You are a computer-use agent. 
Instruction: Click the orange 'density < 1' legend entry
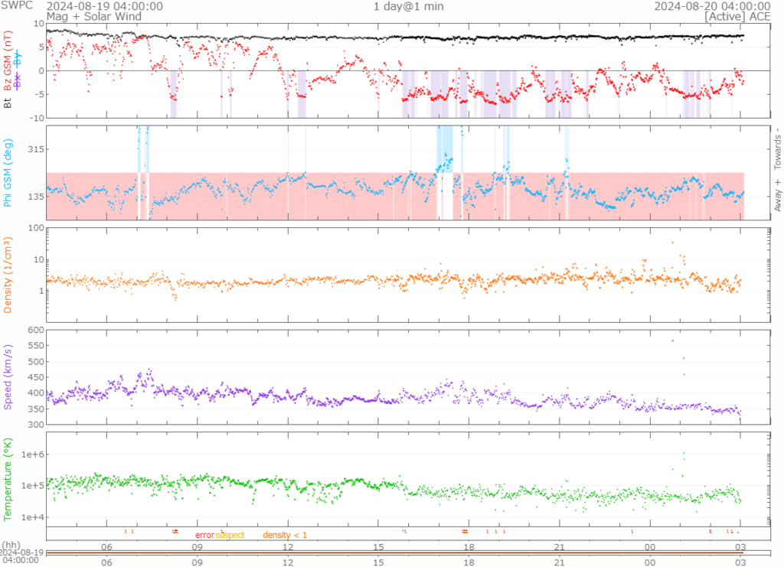(285, 535)
